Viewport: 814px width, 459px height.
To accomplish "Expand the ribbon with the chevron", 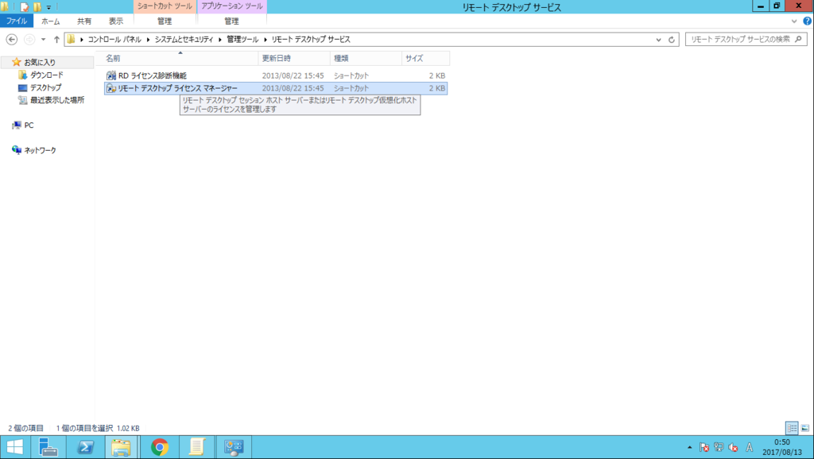I will click(x=794, y=21).
